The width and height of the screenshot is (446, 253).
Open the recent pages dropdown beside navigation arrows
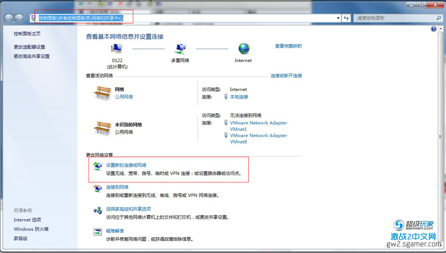(26, 19)
